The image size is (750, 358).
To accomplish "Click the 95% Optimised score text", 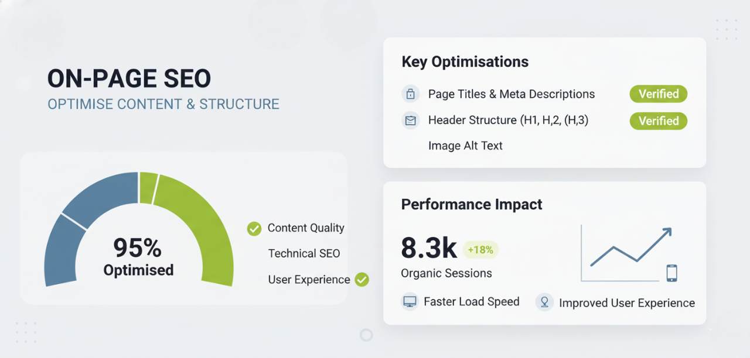I will (x=138, y=257).
